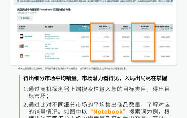Open the binder niche product thumbnail
The width and height of the screenshot is (187, 118).
click(x=21, y=56)
